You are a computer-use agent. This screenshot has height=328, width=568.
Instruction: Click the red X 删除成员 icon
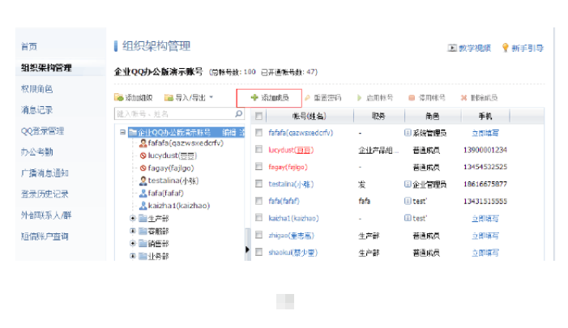(463, 98)
